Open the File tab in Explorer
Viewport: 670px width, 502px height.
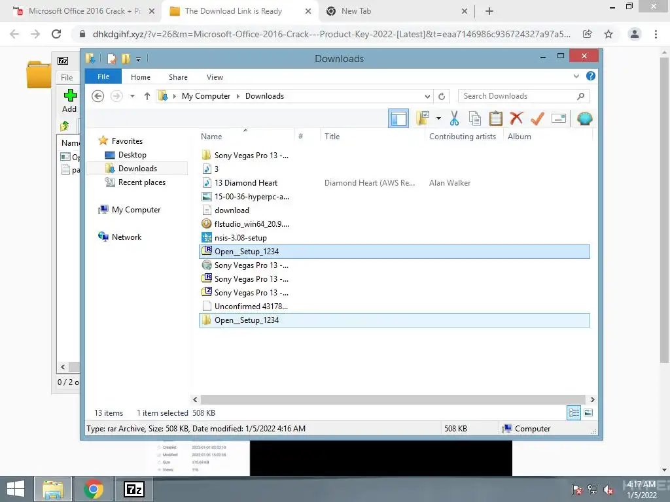click(103, 77)
